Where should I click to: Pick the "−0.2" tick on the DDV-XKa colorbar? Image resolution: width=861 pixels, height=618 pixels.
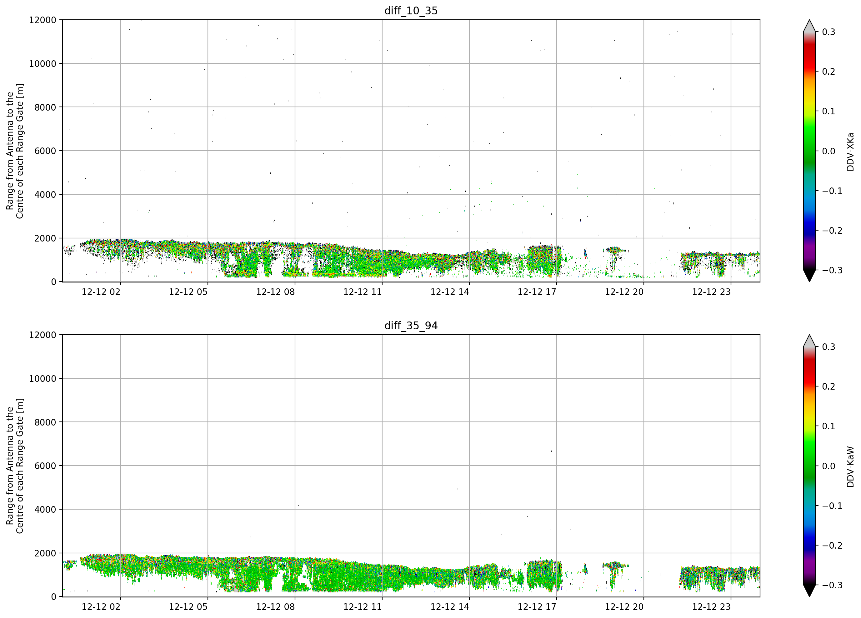click(x=832, y=231)
